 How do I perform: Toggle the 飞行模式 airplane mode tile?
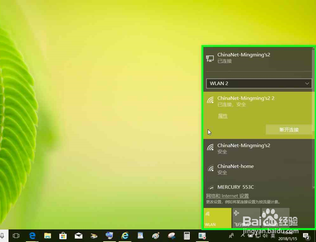point(246,218)
